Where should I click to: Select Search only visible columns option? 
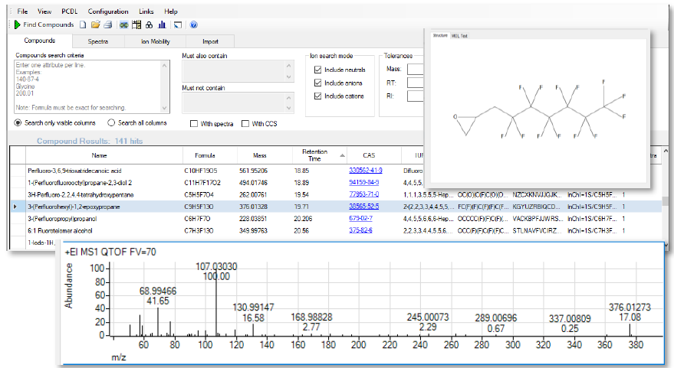tap(18, 122)
